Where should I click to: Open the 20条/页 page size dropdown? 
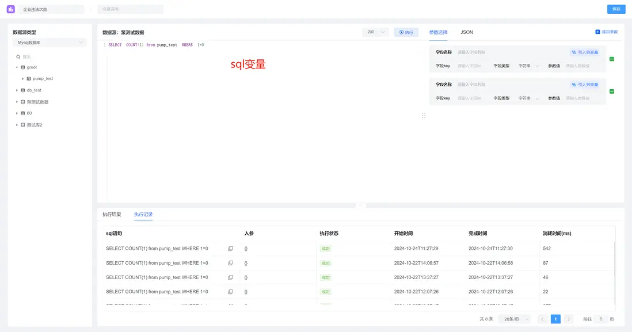515,319
